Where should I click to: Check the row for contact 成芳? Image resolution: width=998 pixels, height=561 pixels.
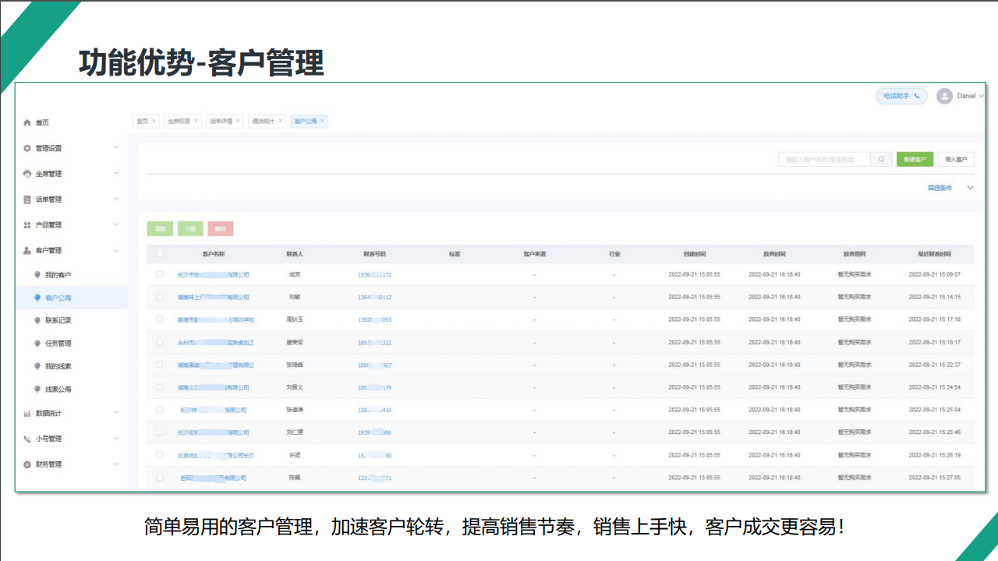pyautogui.click(x=160, y=274)
